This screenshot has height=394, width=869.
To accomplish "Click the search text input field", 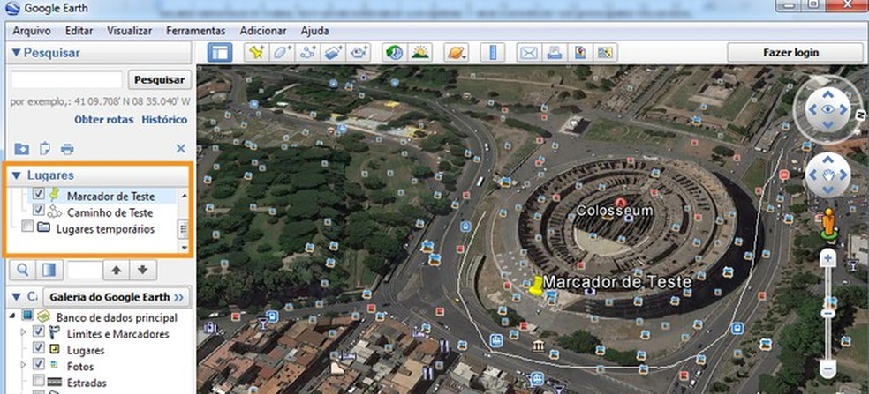I will pyautogui.click(x=66, y=79).
